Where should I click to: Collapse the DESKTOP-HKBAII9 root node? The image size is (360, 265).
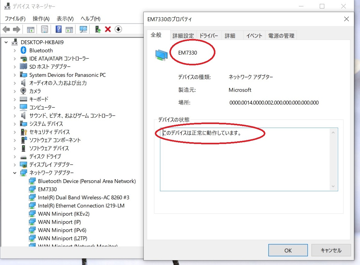pyautogui.click(x=6, y=42)
